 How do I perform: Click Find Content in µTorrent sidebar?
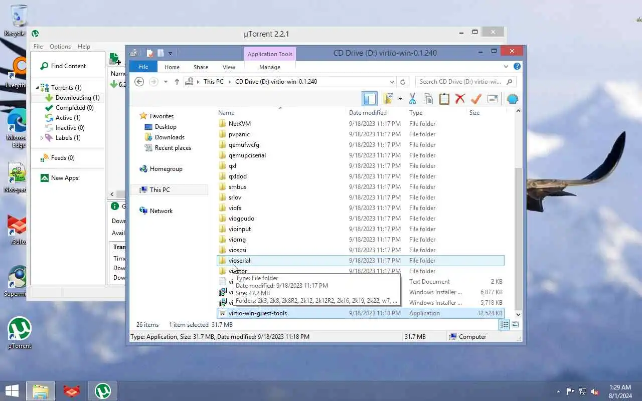63,66
